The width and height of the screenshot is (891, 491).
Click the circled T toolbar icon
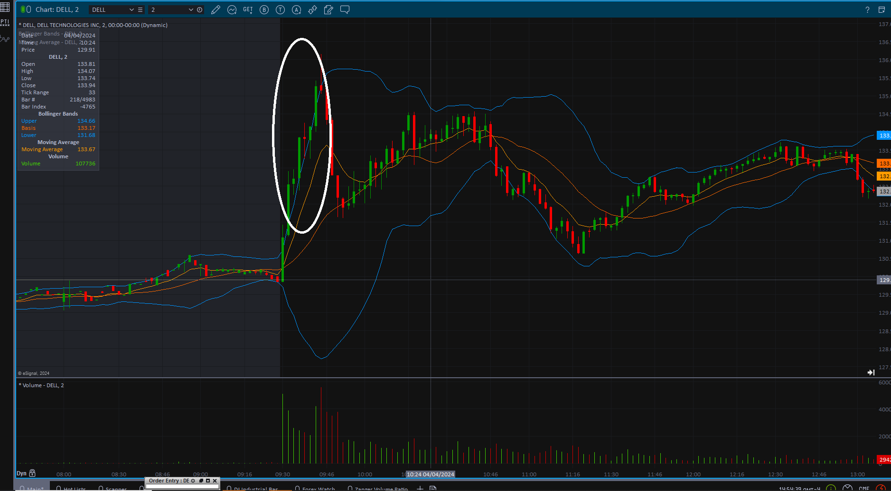(x=281, y=10)
